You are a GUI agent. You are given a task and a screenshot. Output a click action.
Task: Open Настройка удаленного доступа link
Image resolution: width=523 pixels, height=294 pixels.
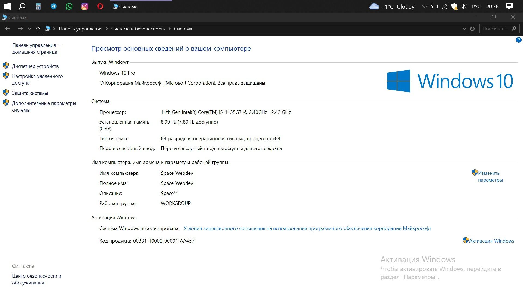point(37,79)
